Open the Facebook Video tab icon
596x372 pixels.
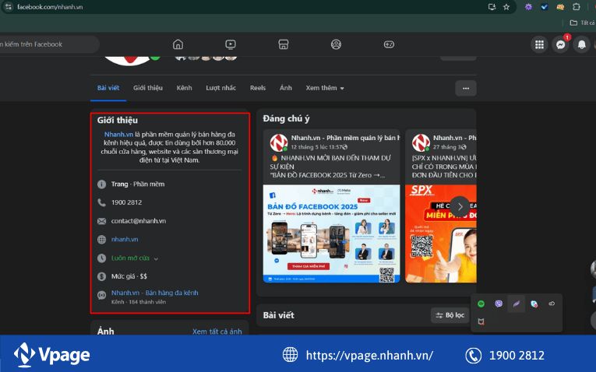pyautogui.click(x=231, y=44)
